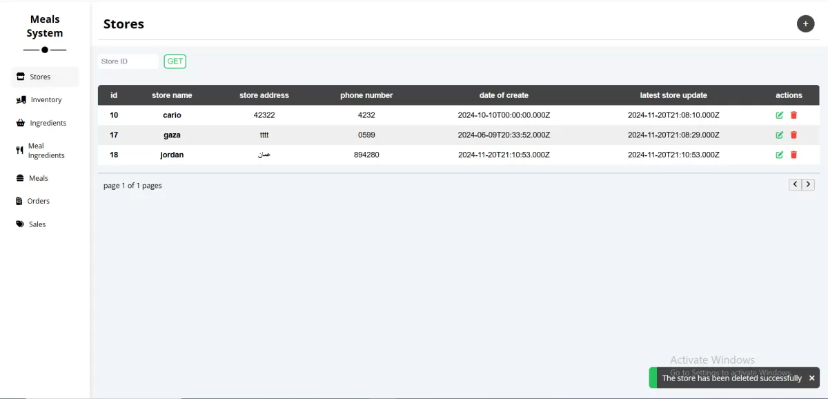
Task: Select the id cell 17
Action: [114, 135]
